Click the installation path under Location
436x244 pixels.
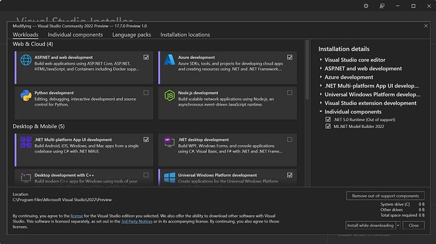coord(62,200)
